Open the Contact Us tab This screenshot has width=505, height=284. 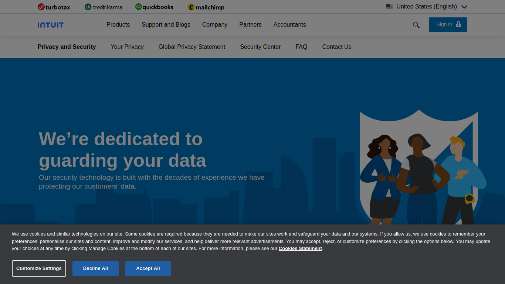click(337, 47)
